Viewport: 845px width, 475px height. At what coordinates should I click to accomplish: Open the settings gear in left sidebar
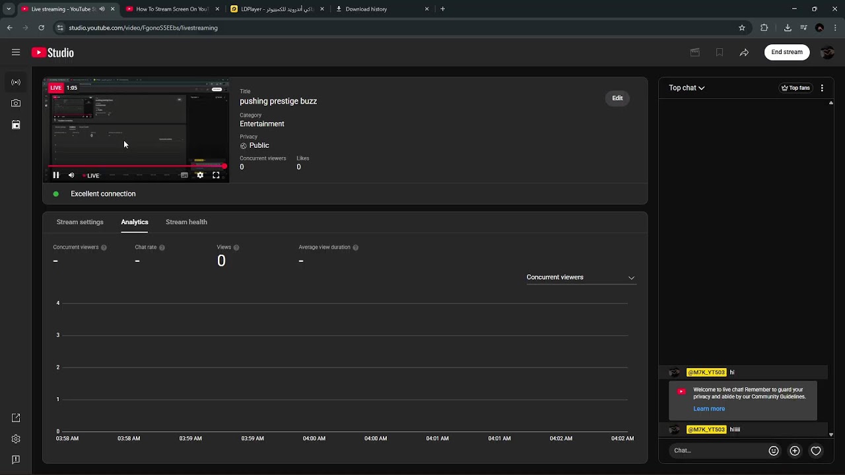[16, 439]
